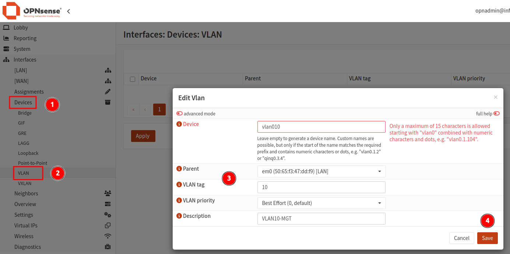Collapse the sidebar with the chevron arrow
This screenshot has width=510, height=254.
pos(68,11)
